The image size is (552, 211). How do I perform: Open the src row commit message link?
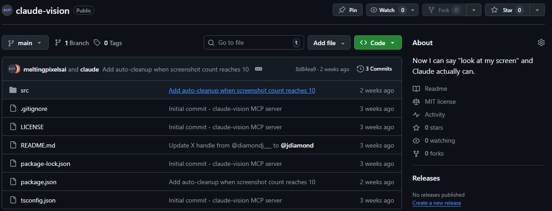242,90
